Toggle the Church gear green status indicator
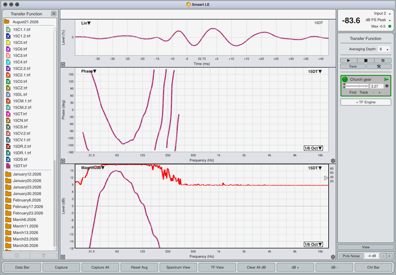The width and height of the screenshot is (396, 275). pyautogui.click(x=345, y=80)
